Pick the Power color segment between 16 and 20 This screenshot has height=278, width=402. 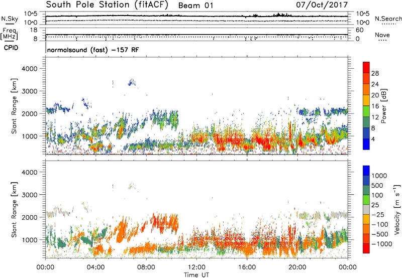(x=366, y=100)
